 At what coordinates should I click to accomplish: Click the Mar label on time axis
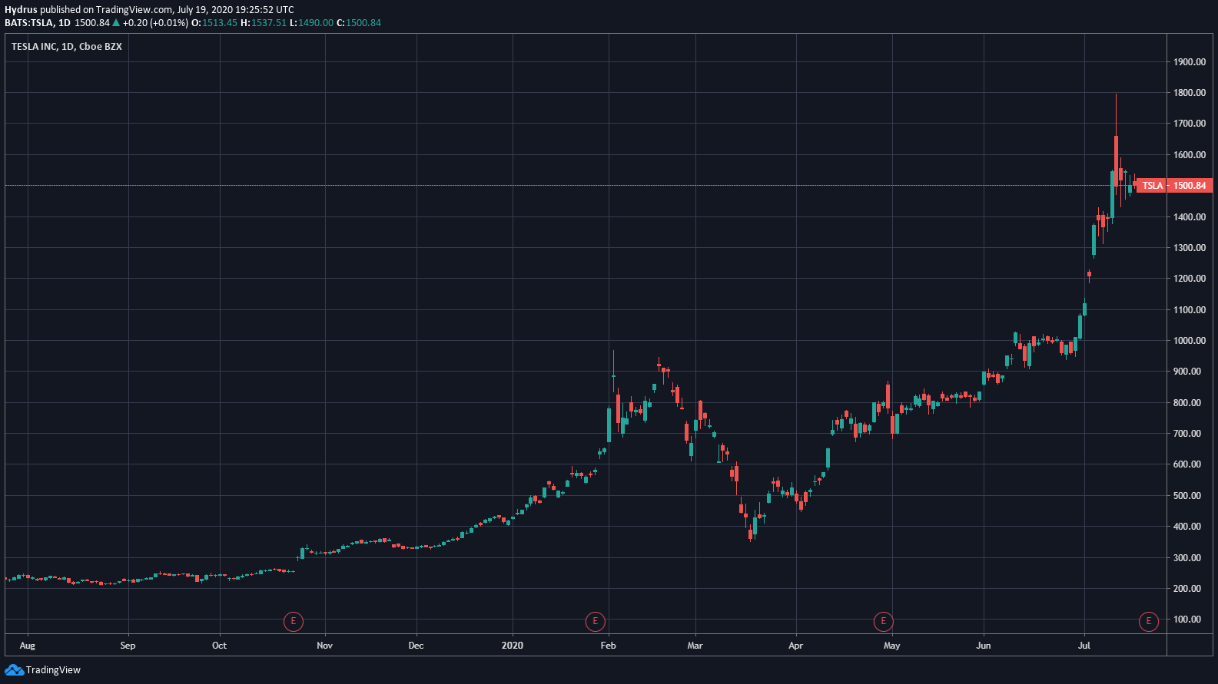[x=695, y=646]
